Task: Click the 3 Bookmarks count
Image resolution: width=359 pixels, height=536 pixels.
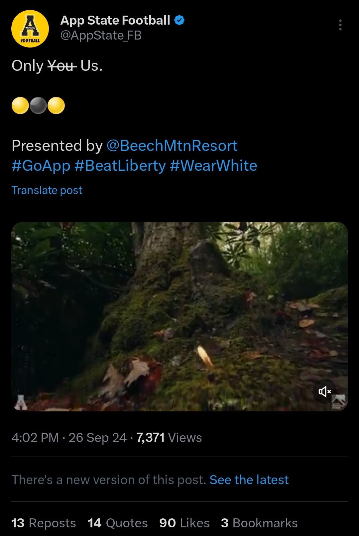Action: 259,523
